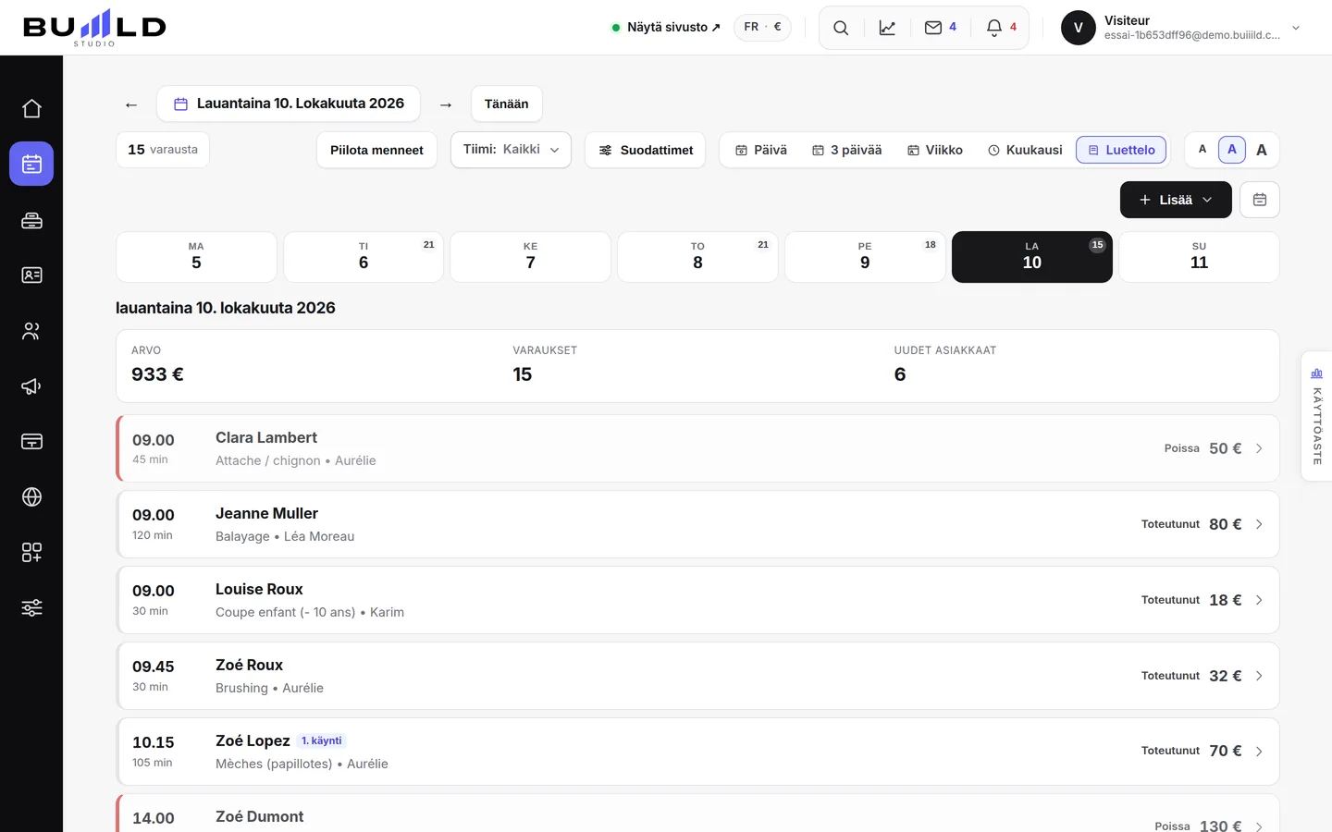Viewport: 1332px width, 832px height.
Task: Click the Tänään button
Action: click(x=507, y=104)
